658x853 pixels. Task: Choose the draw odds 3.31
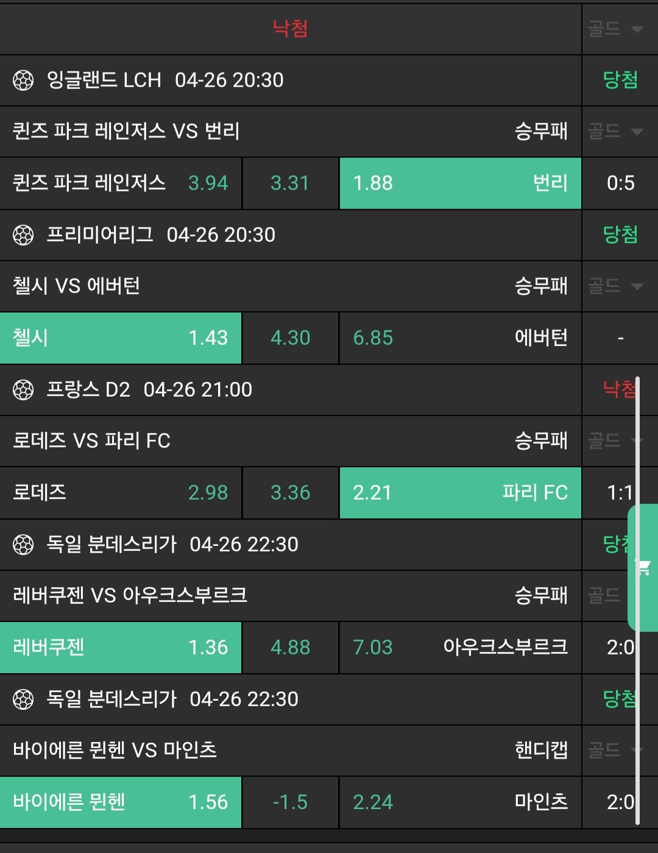pos(290,183)
